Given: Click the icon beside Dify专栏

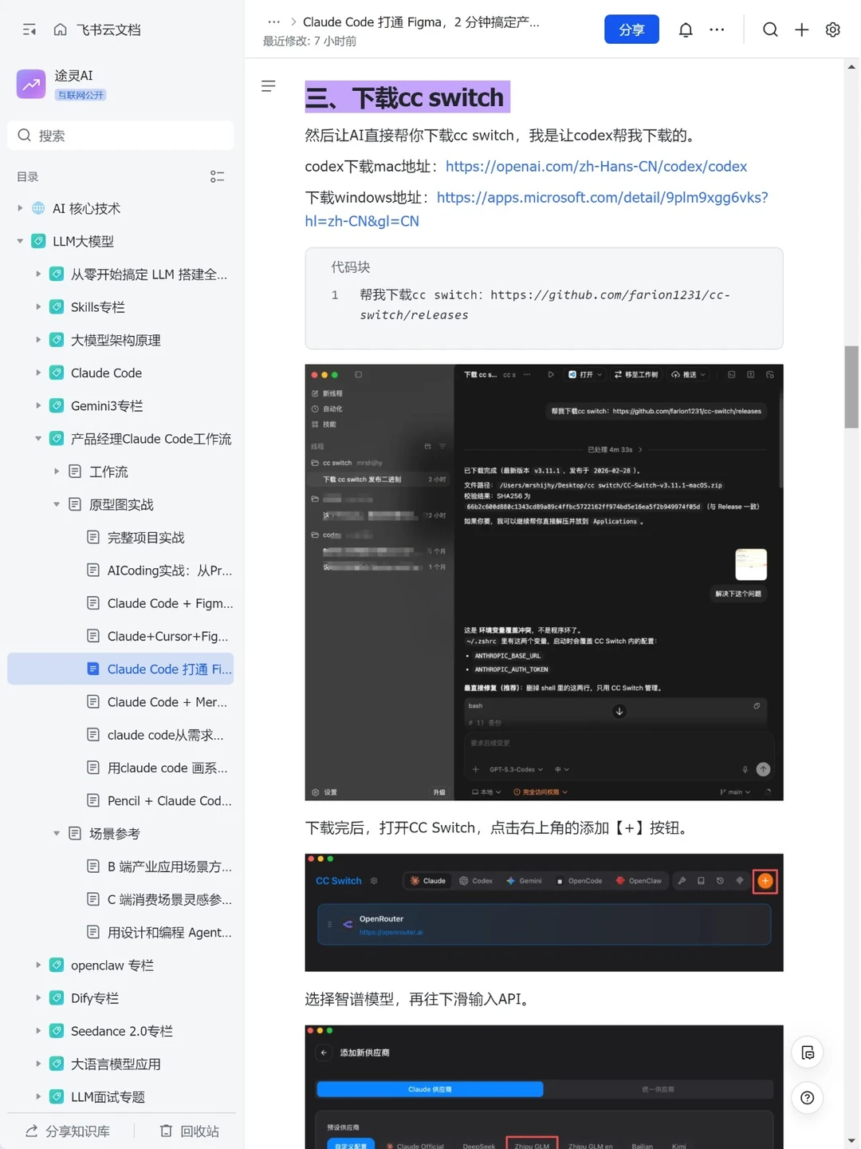Looking at the screenshot, I should [x=57, y=997].
